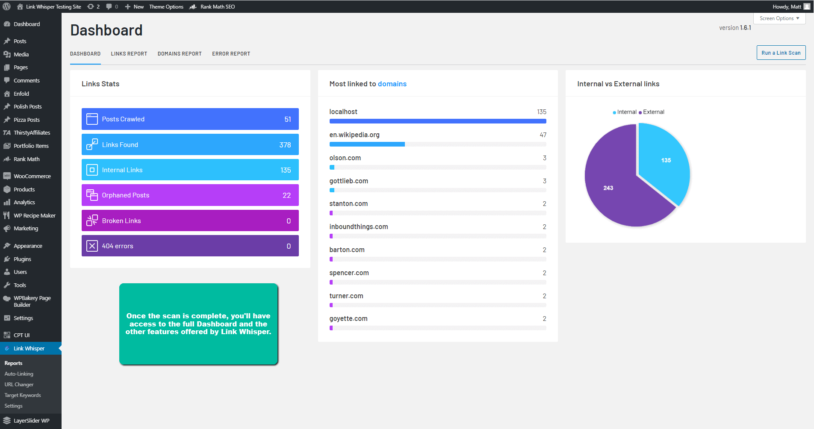Click the Orphaned Posts icon
The image size is (814, 429).
[92, 195]
